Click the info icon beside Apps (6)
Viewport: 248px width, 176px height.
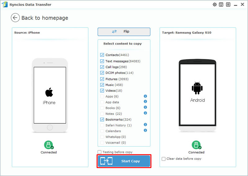(145, 96)
